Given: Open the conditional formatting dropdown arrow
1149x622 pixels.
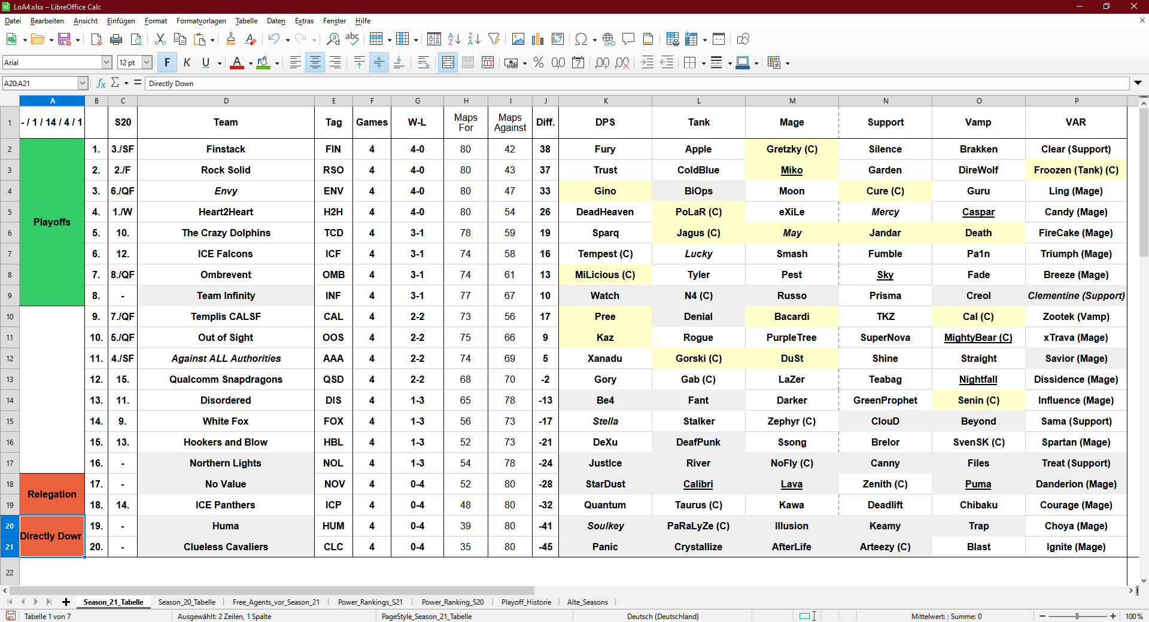Looking at the screenshot, I should coord(788,63).
